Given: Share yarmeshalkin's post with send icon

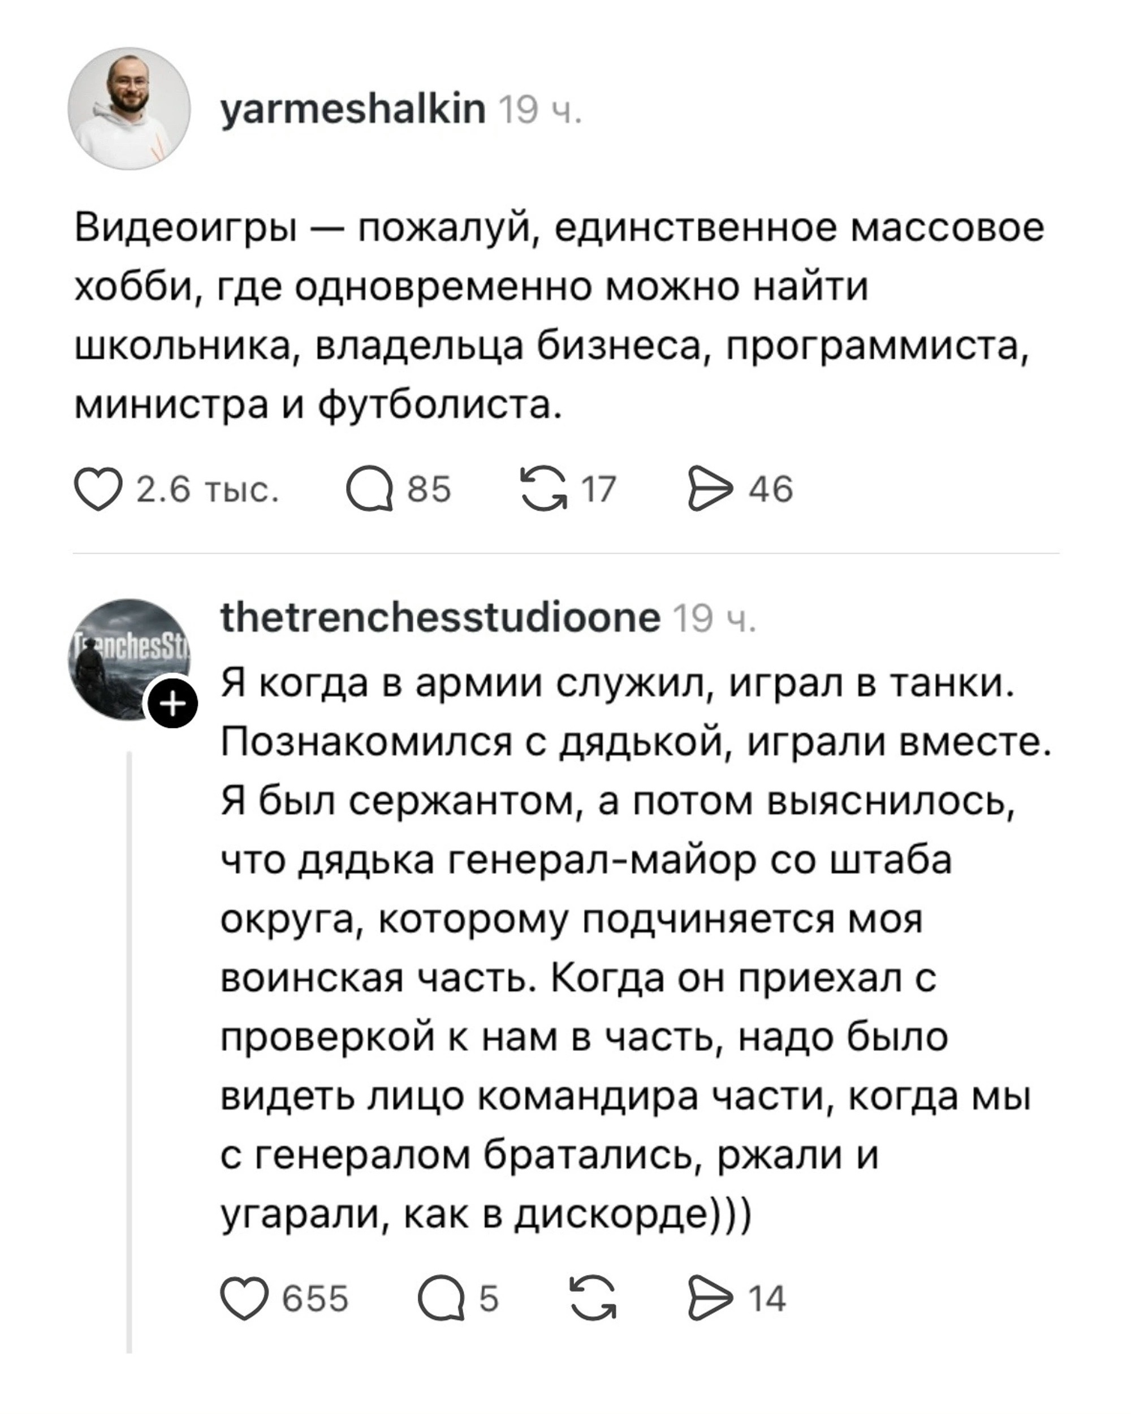Looking at the screenshot, I should [711, 489].
